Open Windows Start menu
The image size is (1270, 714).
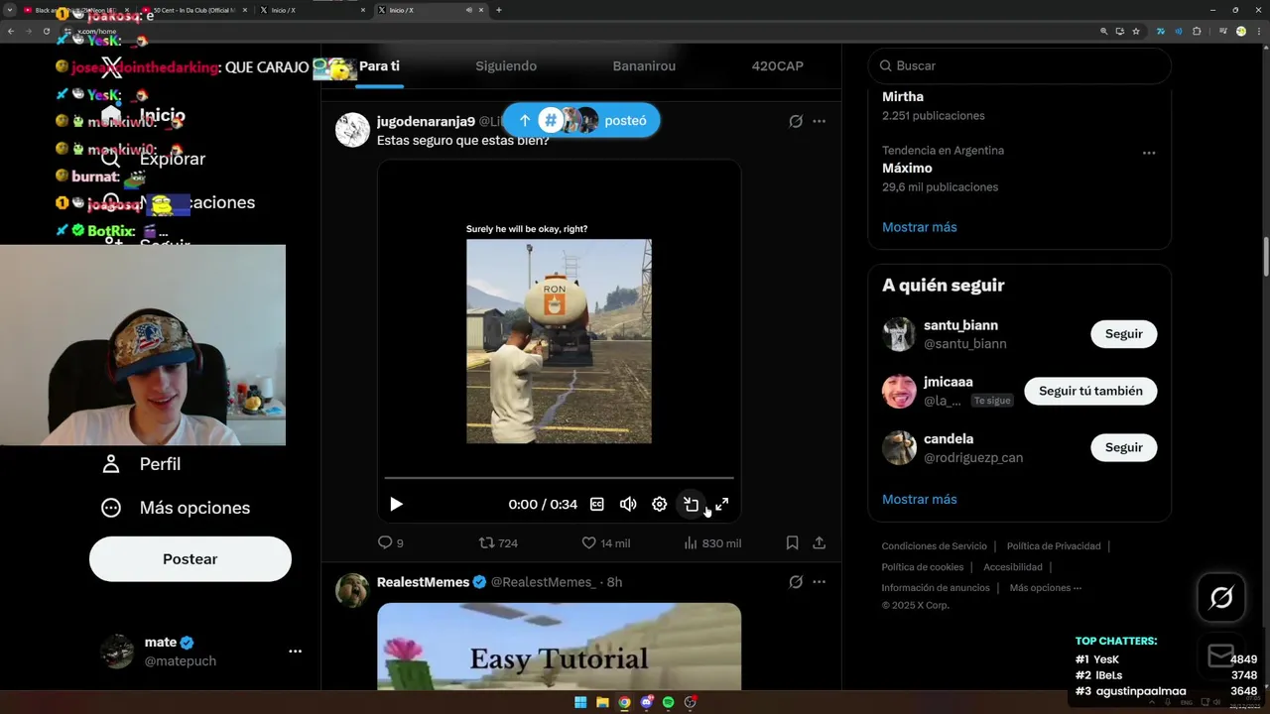pos(580,702)
